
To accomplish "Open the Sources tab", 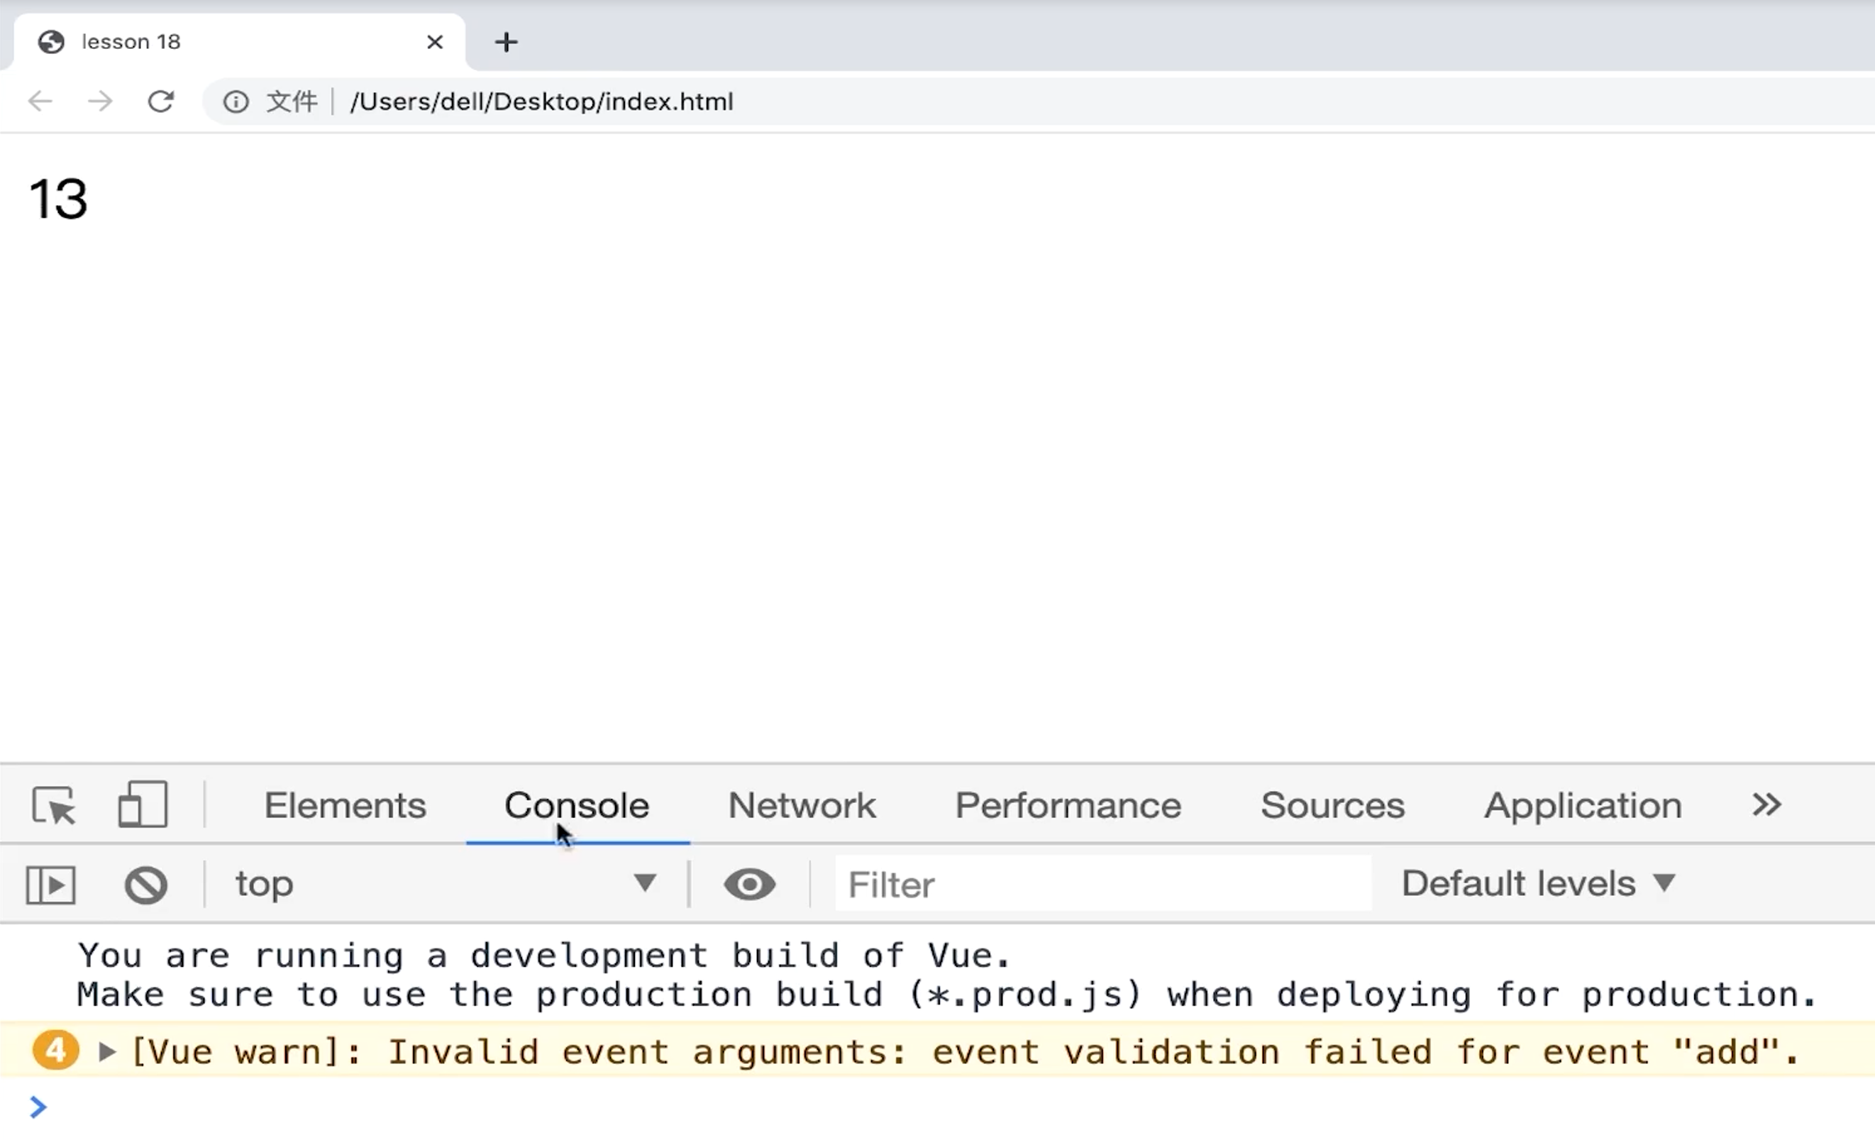I will point(1332,805).
